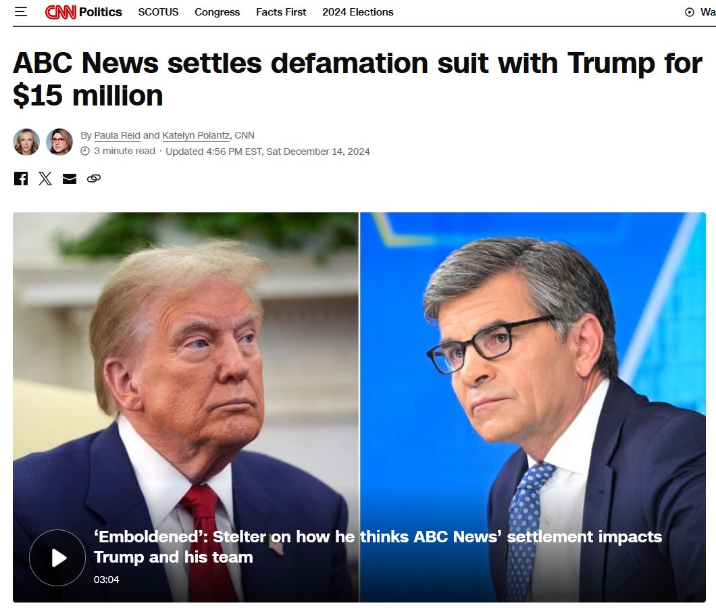716x614 pixels.
Task: Click the video title caption text
Action: click(x=378, y=547)
